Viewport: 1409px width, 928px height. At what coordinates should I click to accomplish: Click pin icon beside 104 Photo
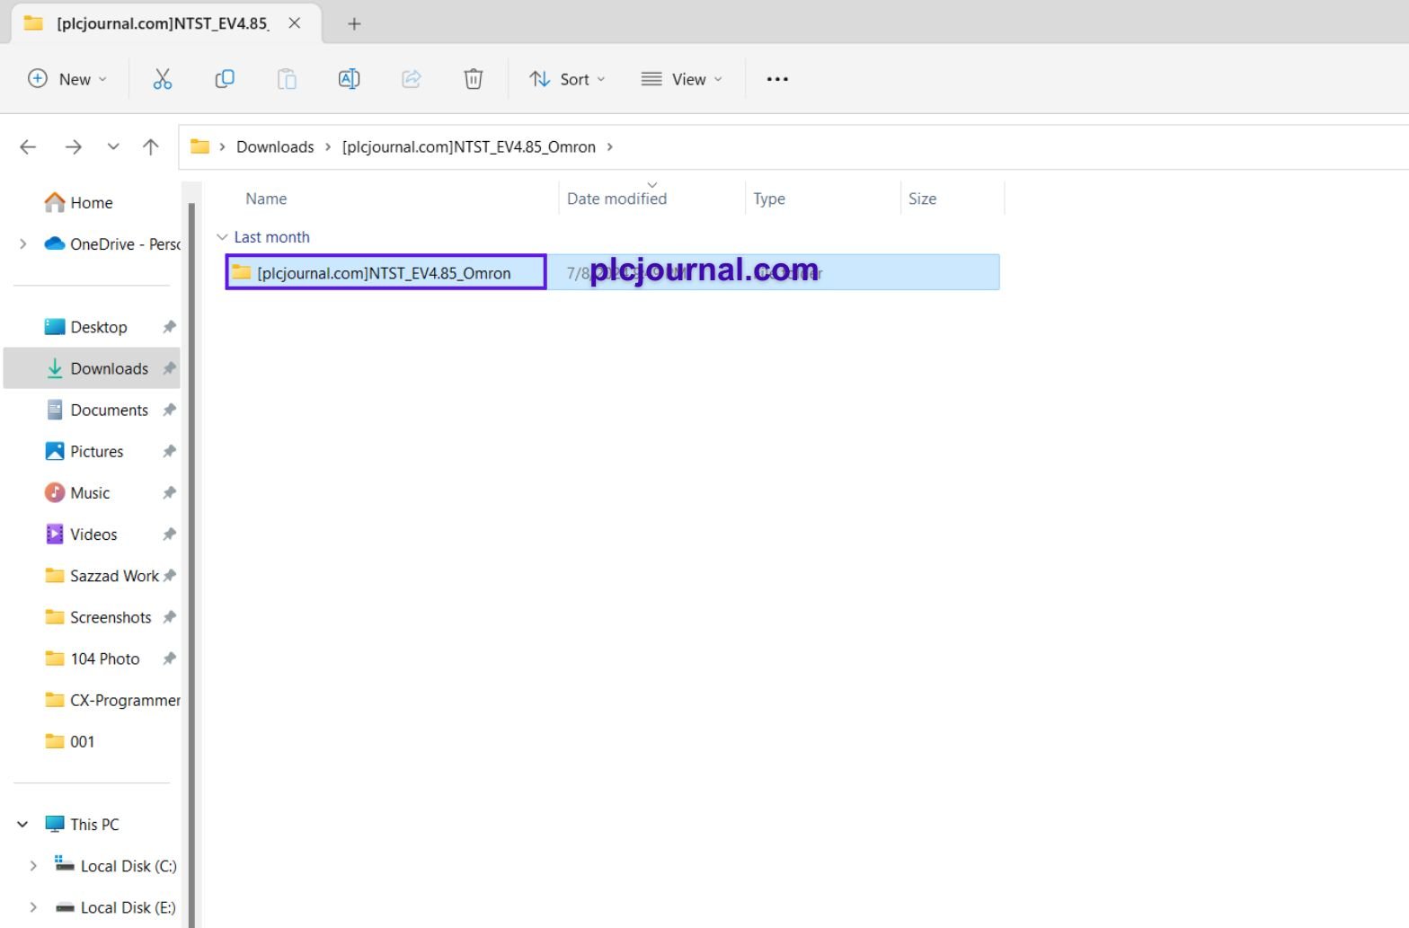[169, 658]
